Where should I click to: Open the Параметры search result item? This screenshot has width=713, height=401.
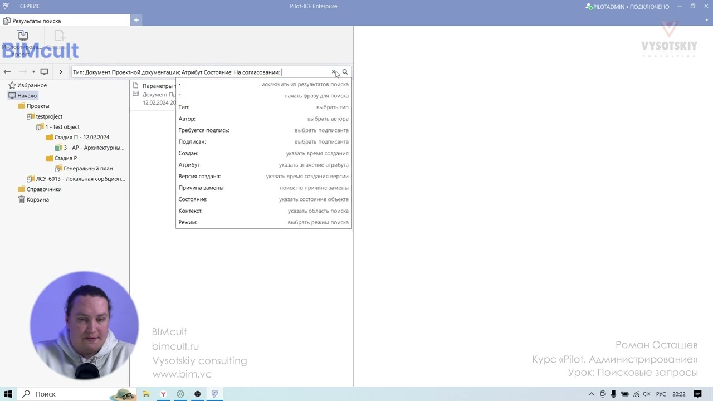coord(154,94)
